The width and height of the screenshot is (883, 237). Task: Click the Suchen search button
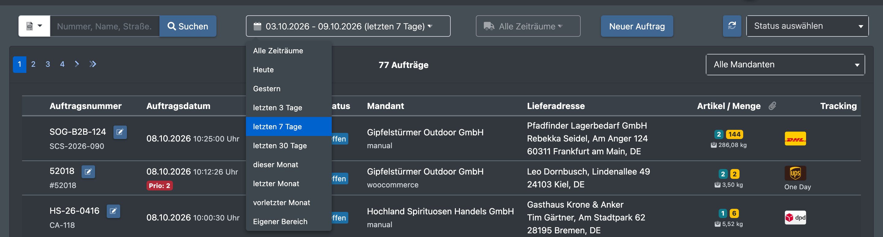point(188,26)
